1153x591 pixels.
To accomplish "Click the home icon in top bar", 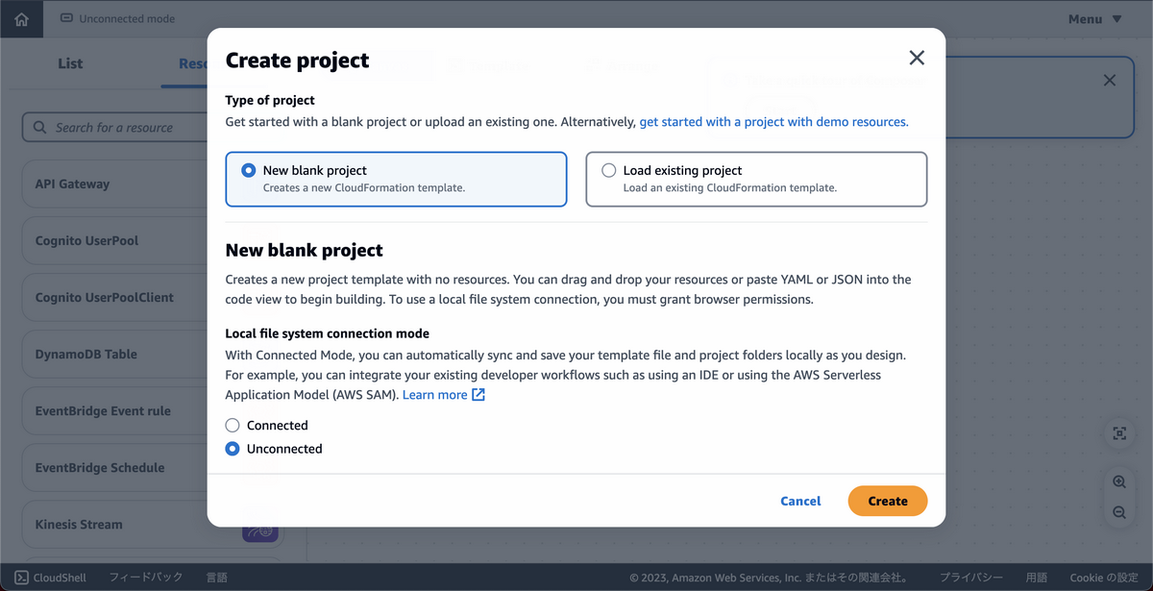I will (x=21, y=19).
